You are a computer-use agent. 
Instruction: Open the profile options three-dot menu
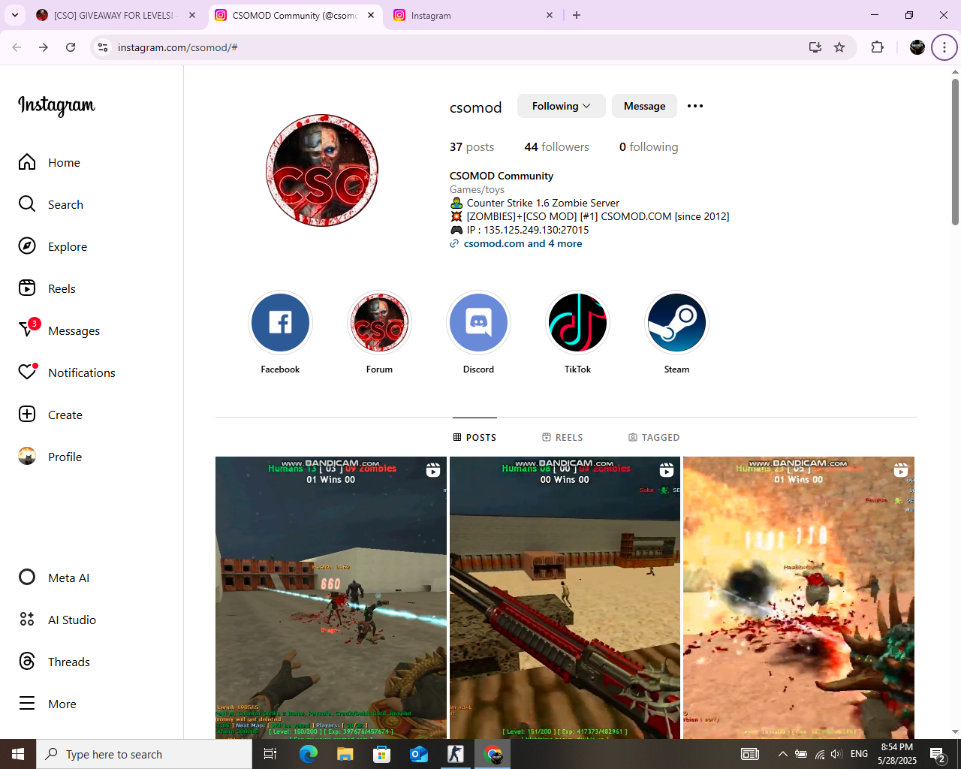coord(695,106)
